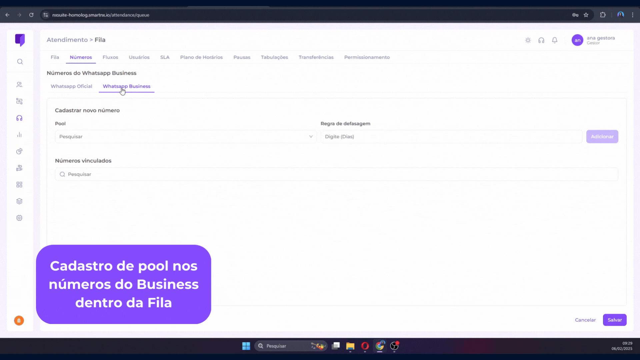Open the Permissionamento tab

tap(367, 57)
